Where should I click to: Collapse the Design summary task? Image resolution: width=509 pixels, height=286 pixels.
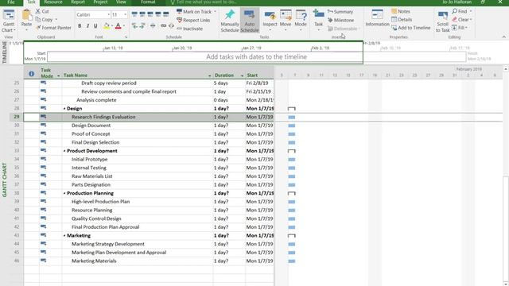[x=64, y=109]
